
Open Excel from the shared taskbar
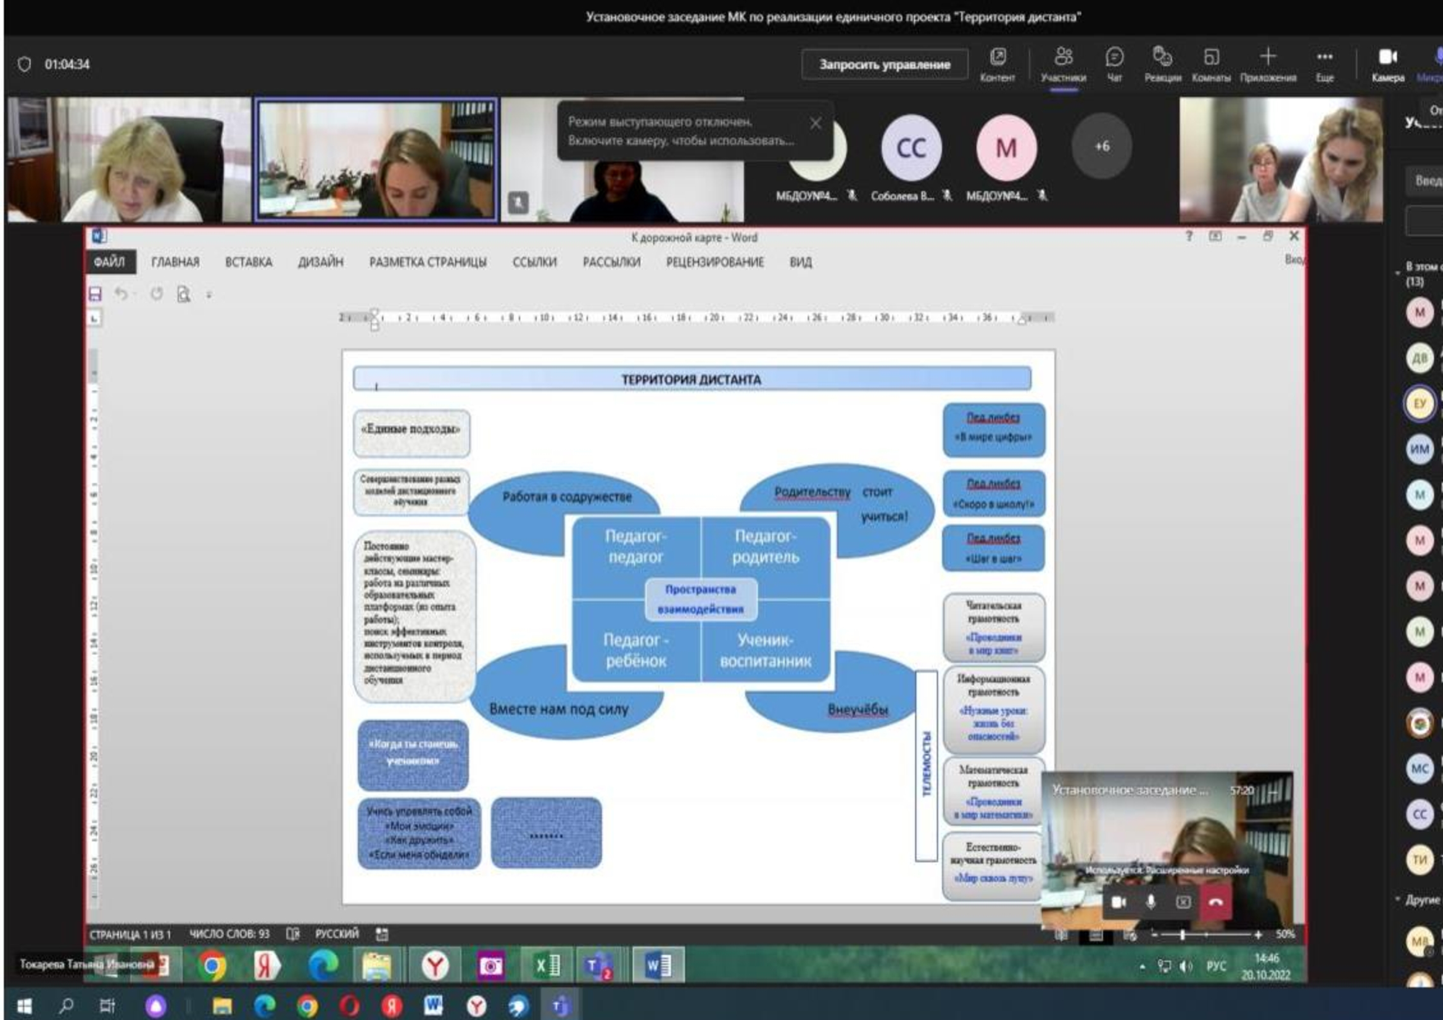coord(546,965)
